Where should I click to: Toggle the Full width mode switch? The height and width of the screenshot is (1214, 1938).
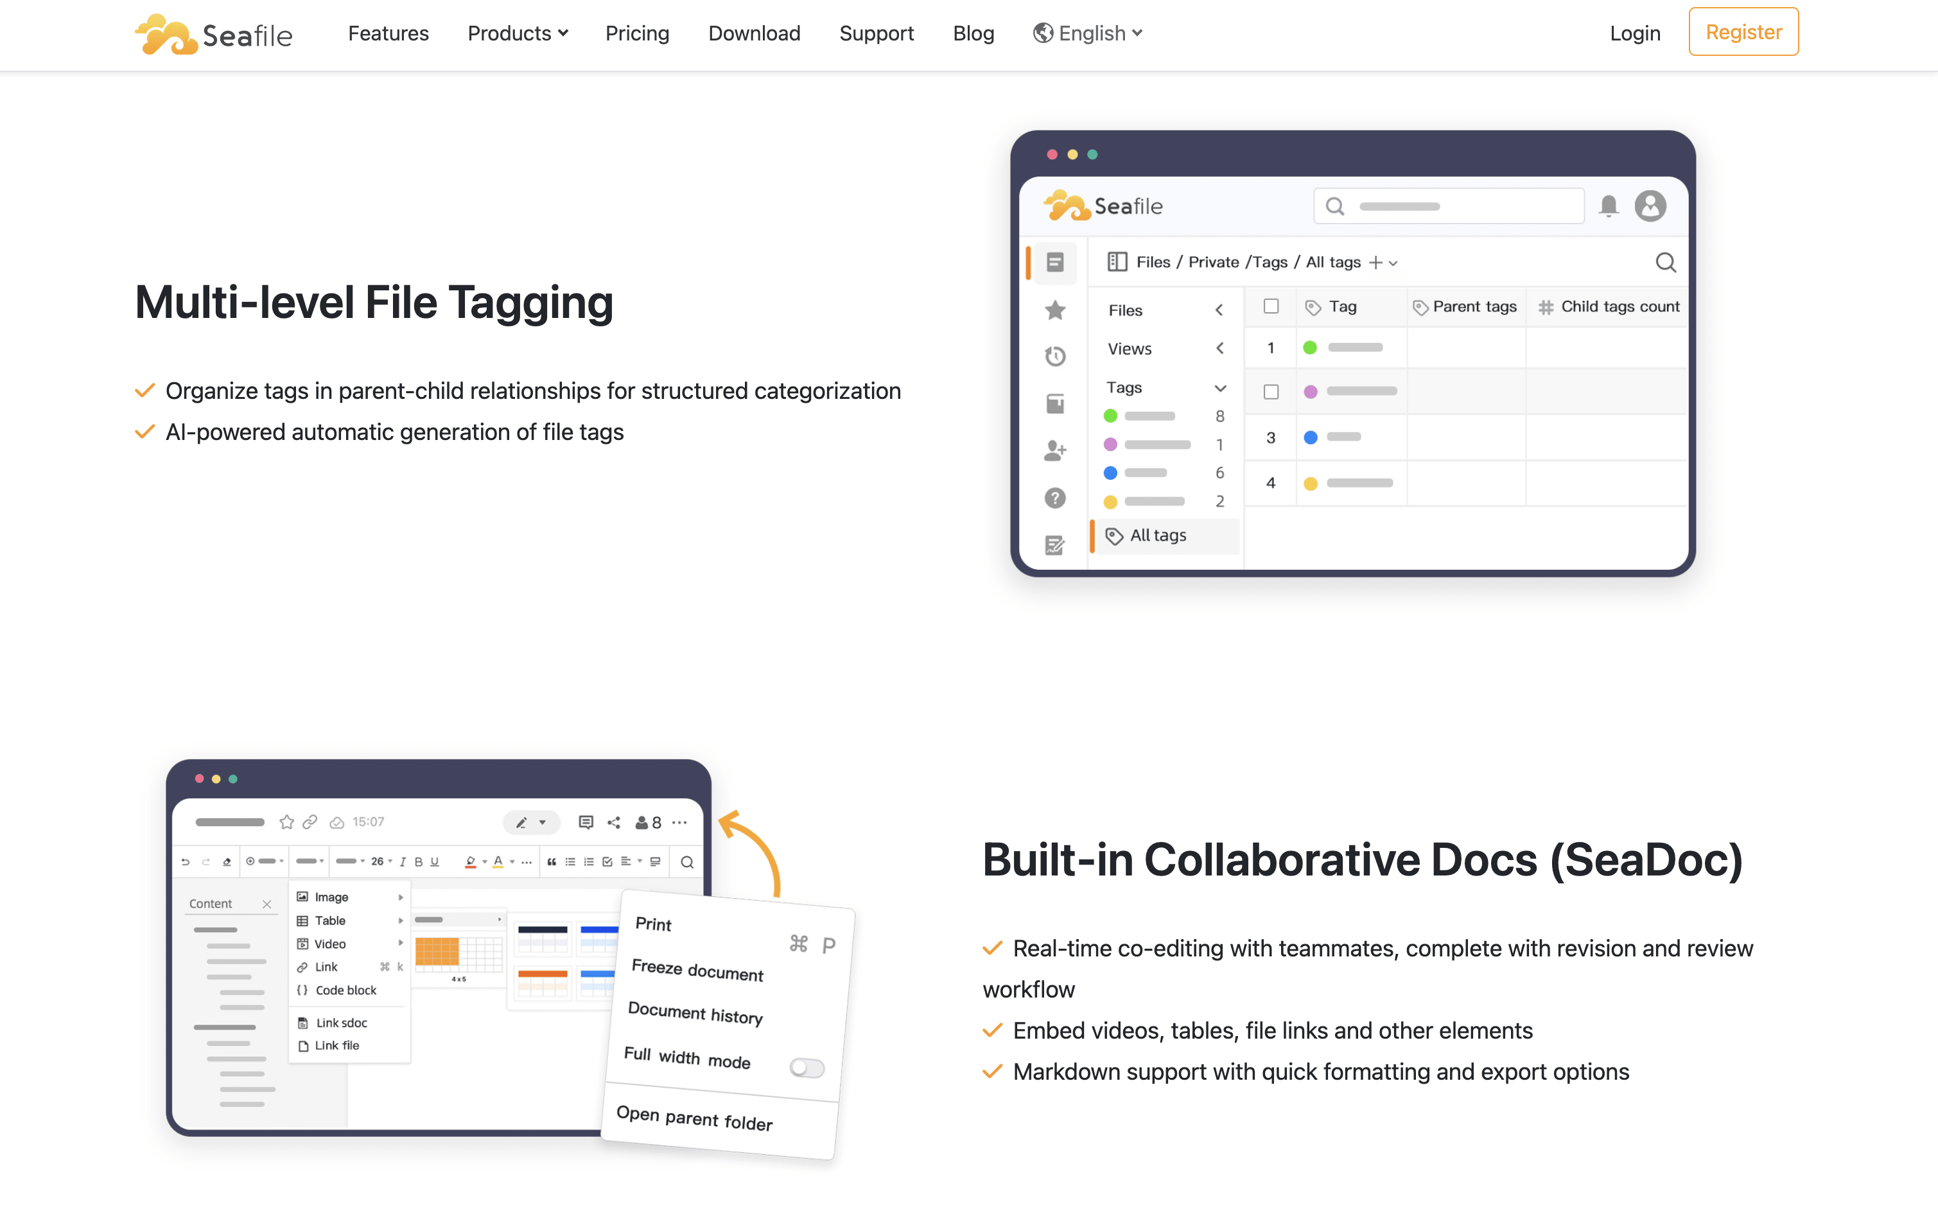coord(807,1067)
